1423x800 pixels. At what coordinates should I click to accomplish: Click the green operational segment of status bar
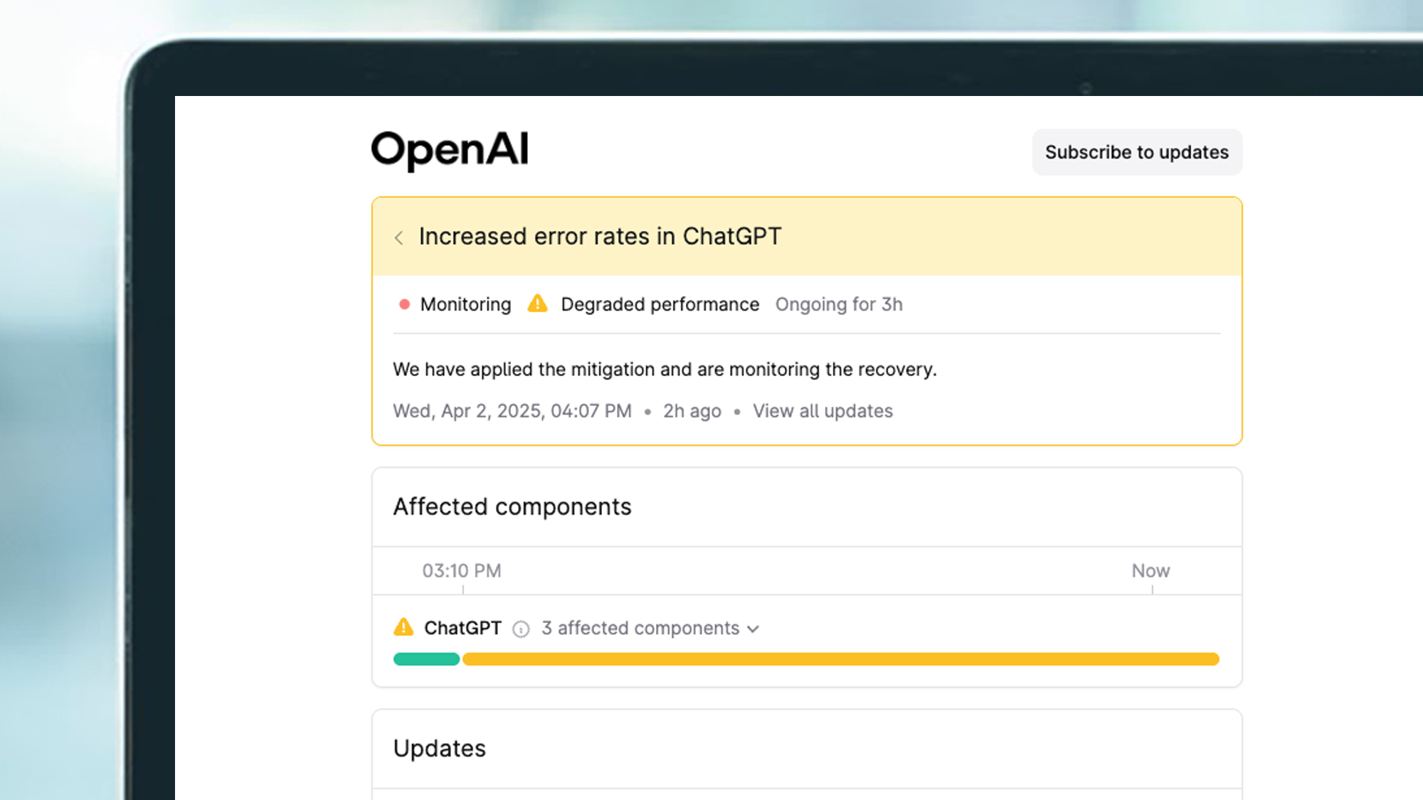point(426,659)
